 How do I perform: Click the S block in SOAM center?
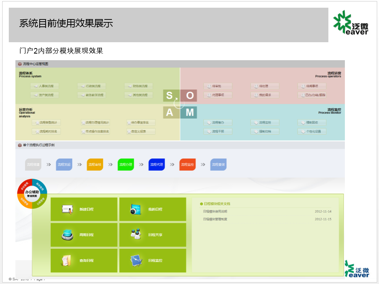click(169, 96)
